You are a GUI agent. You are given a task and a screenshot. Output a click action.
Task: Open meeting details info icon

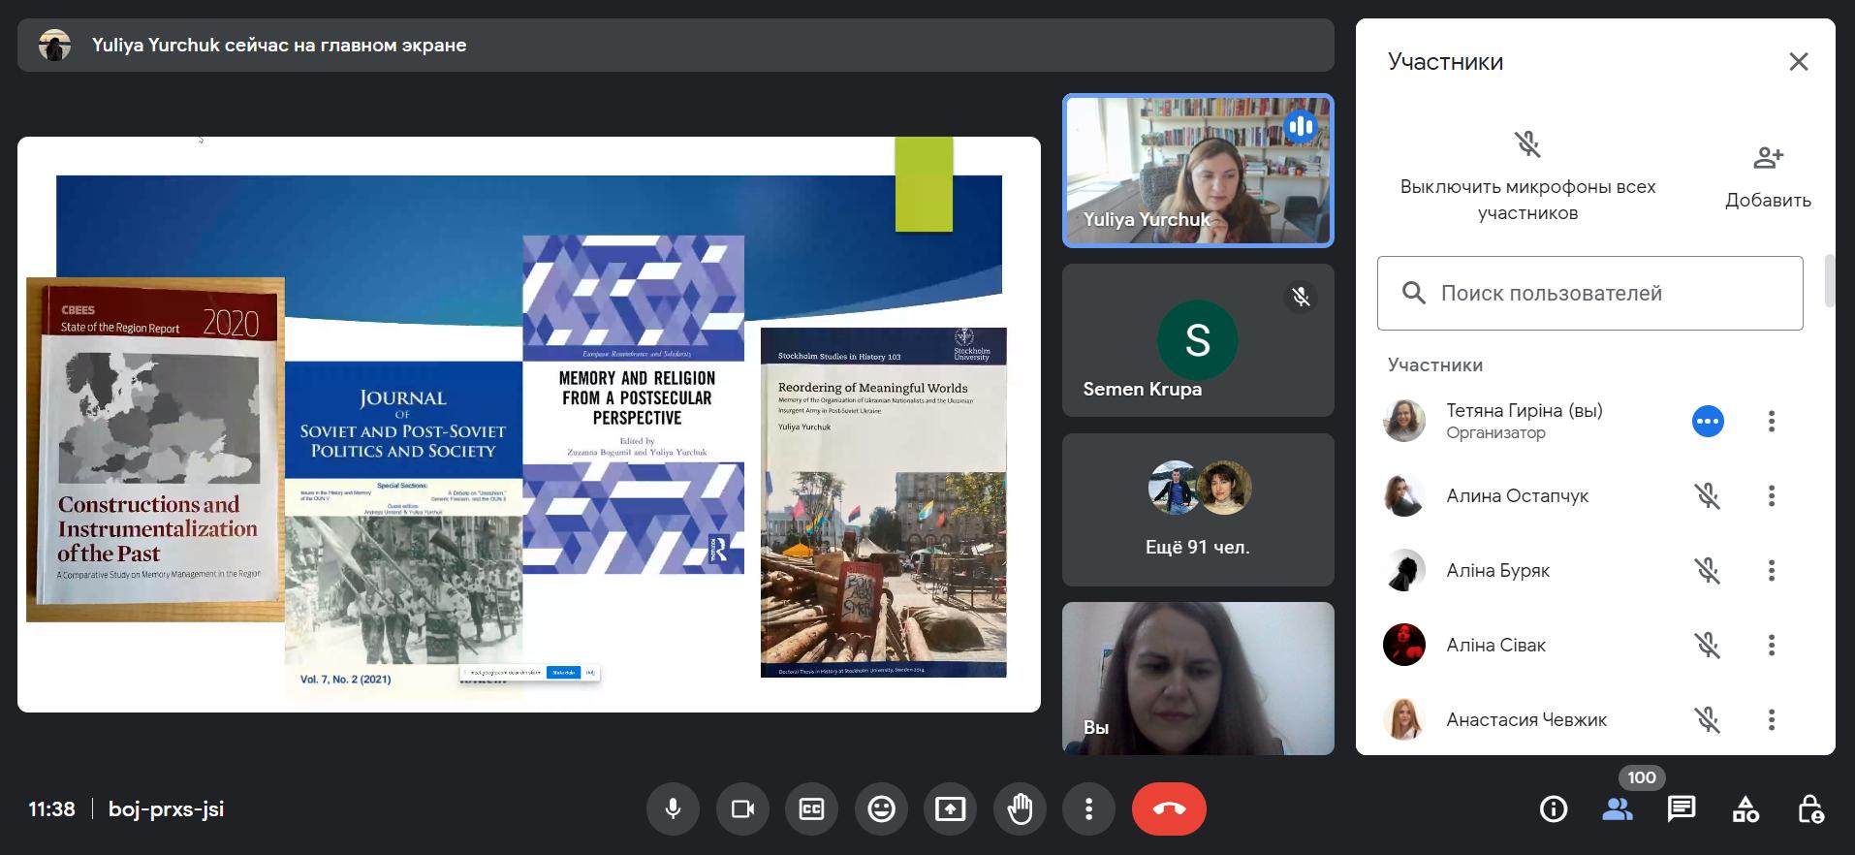(1554, 809)
